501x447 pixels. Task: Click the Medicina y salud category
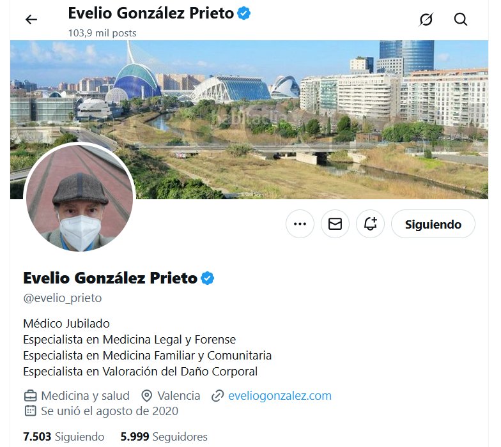pyautogui.click(x=86, y=396)
